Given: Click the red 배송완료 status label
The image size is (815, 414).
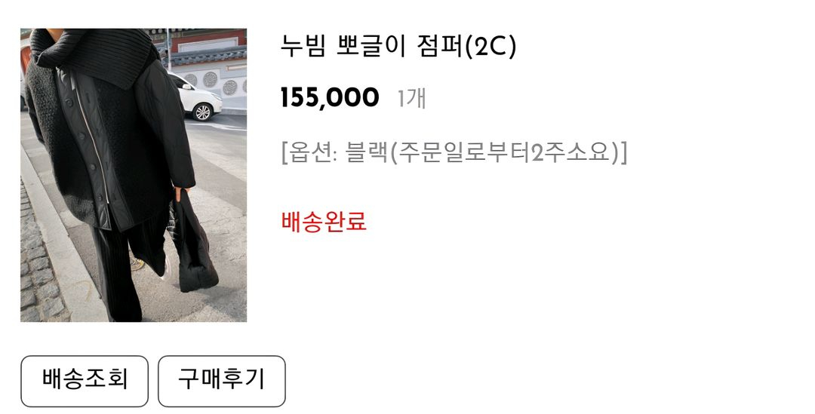Looking at the screenshot, I should [x=323, y=221].
